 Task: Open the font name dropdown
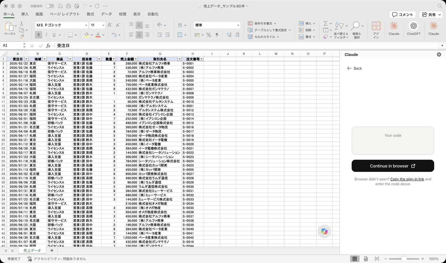[x=86, y=25]
